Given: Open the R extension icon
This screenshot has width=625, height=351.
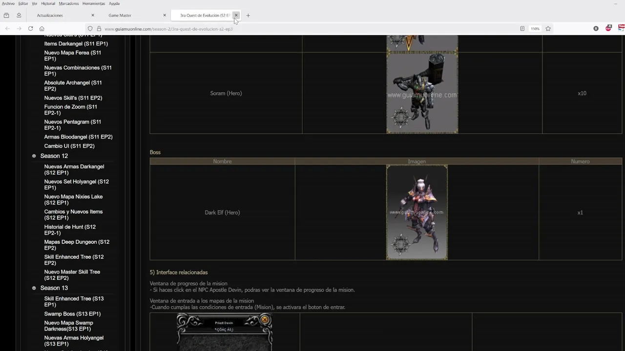Looking at the screenshot, I should (x=596, y=29).
